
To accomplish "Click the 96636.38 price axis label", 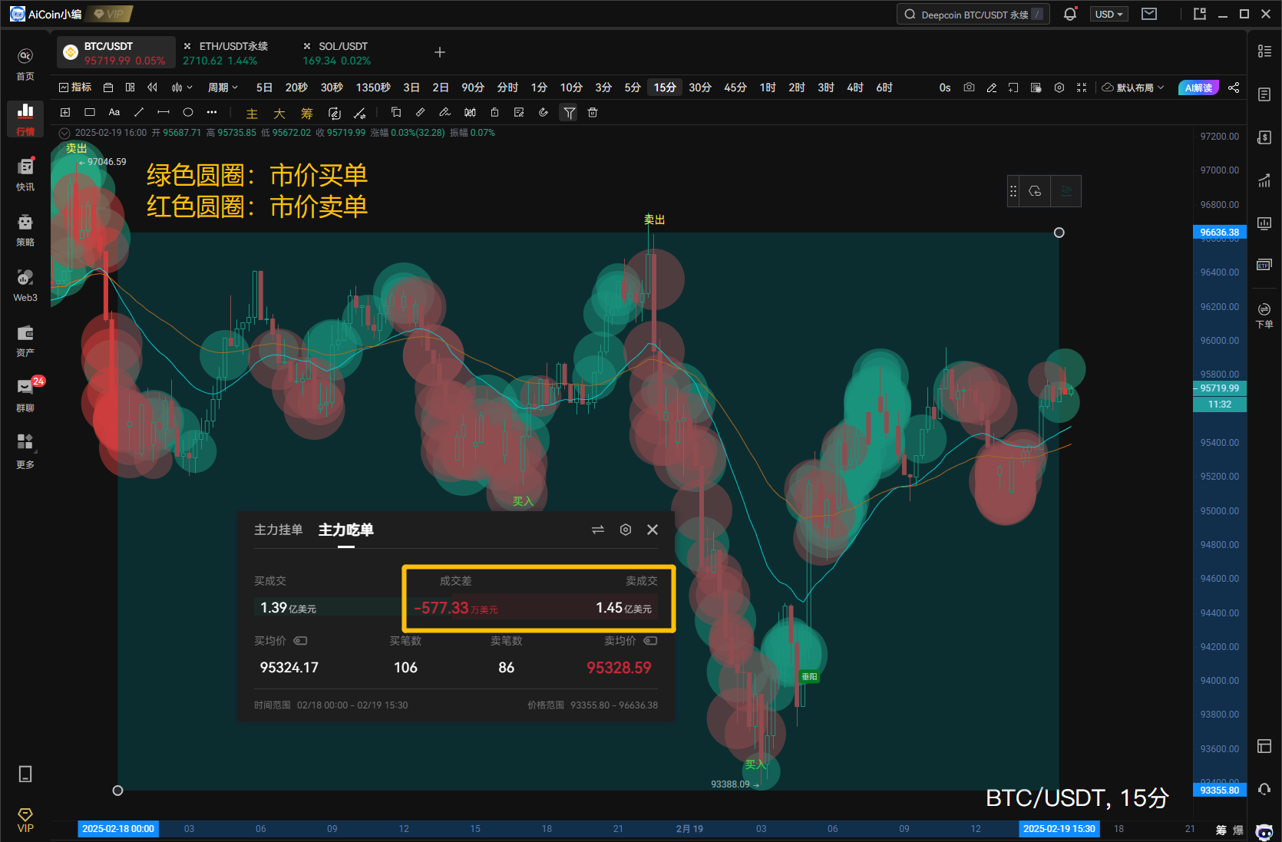I will [1220, 233].
